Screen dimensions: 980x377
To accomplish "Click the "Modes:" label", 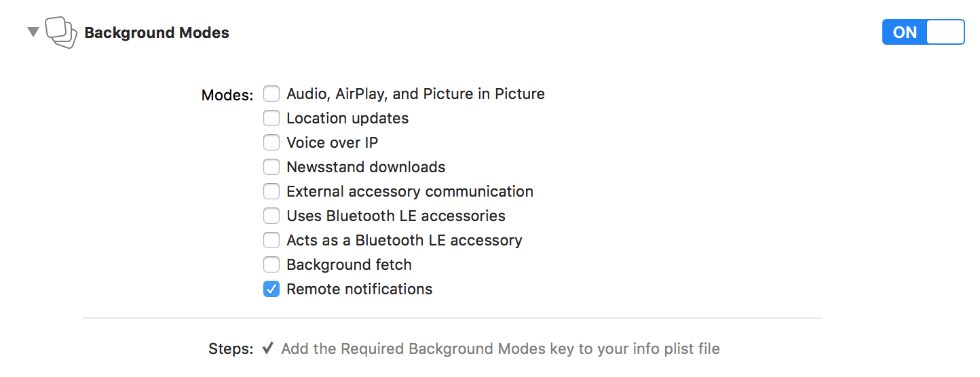I will (227, 96).
